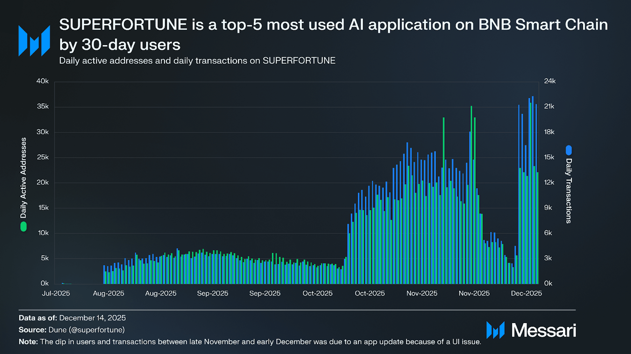Click the Daily Active Addresses axis label
This screenshot has height=354, width=631.
coord(24,178)
